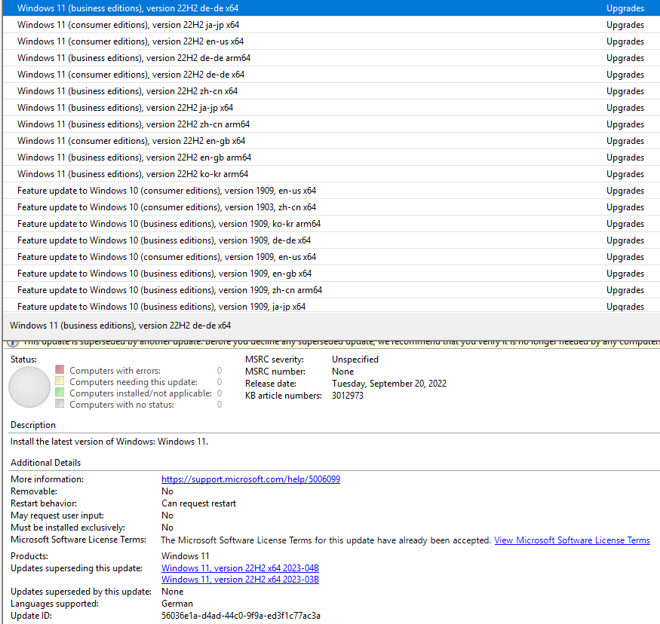This screenshot has width=660, height=624.
Task: Click description text Install the latest version of Windows
Action: (109, 442)
